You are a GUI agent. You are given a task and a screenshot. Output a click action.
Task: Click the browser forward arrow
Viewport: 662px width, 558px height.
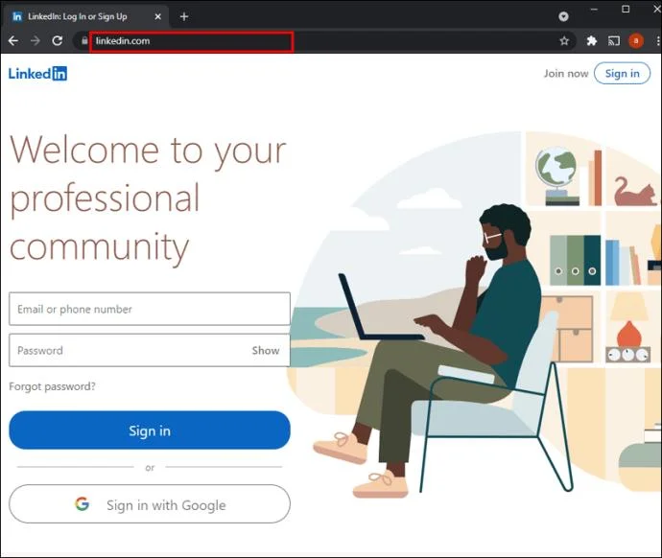tap(35, 41)
